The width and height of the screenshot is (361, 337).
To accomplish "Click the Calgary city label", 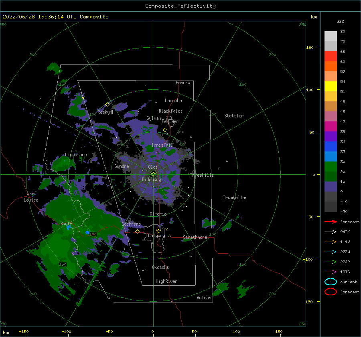I will [156, 236].
